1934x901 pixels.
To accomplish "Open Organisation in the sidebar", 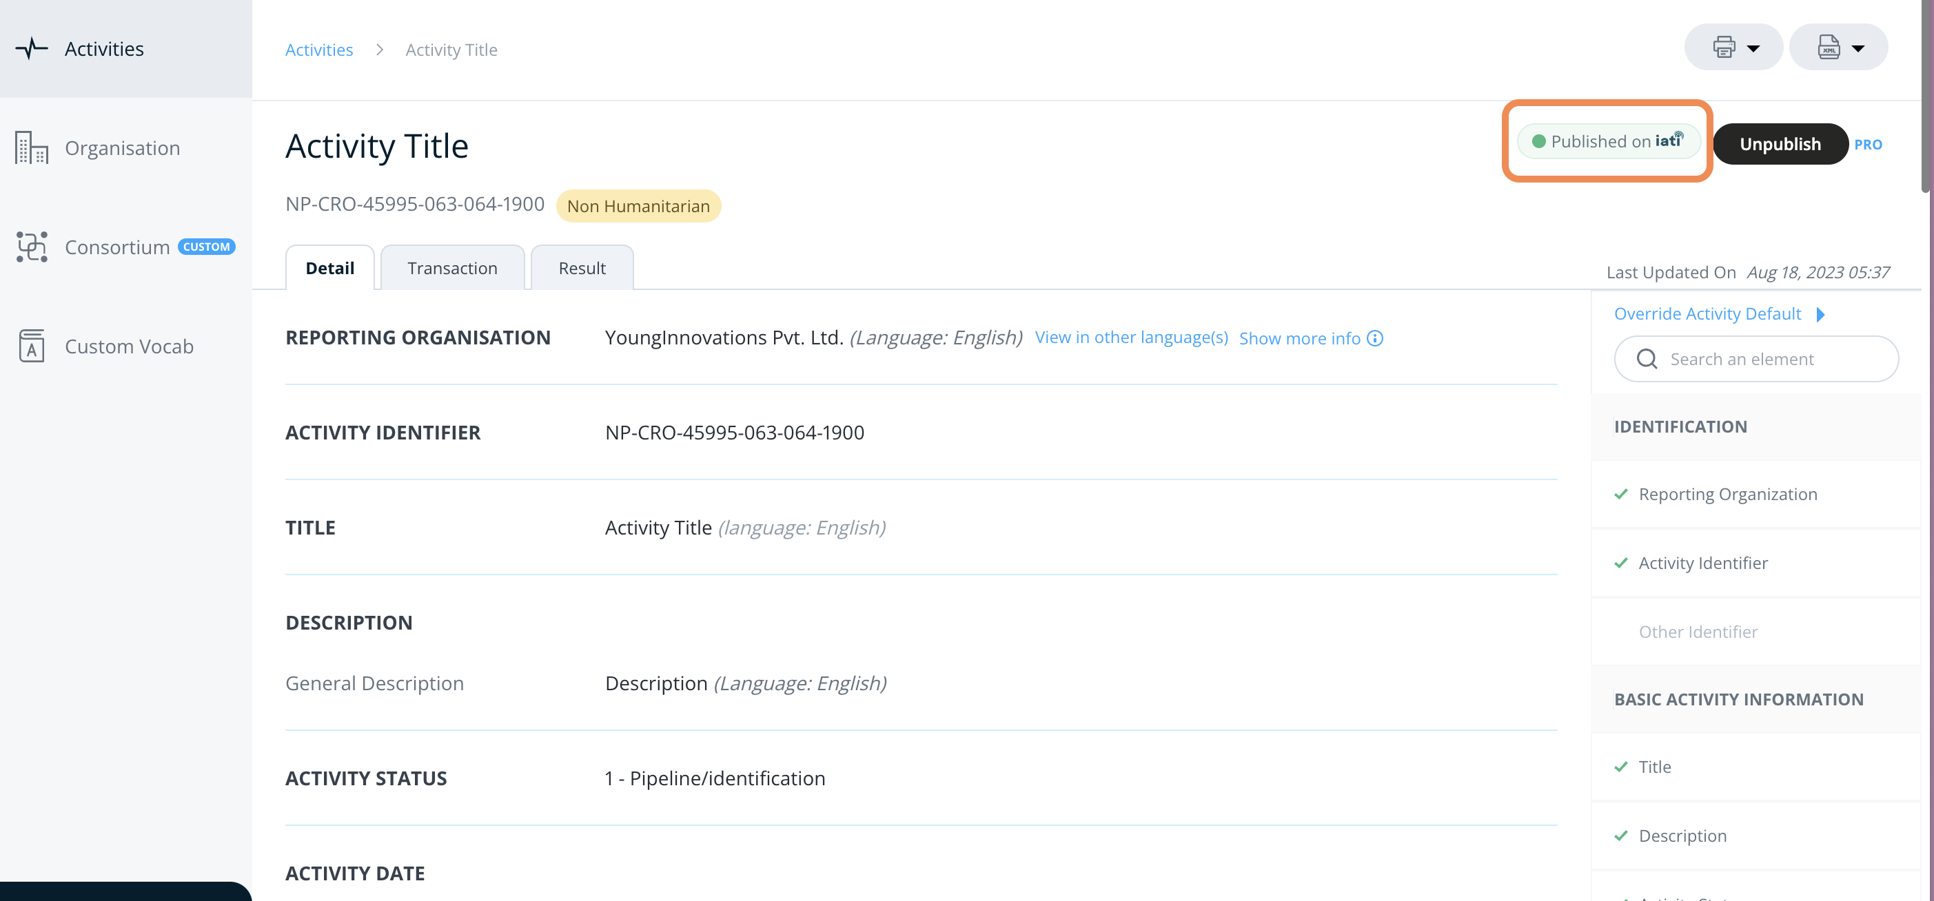I will click(126, 148).
